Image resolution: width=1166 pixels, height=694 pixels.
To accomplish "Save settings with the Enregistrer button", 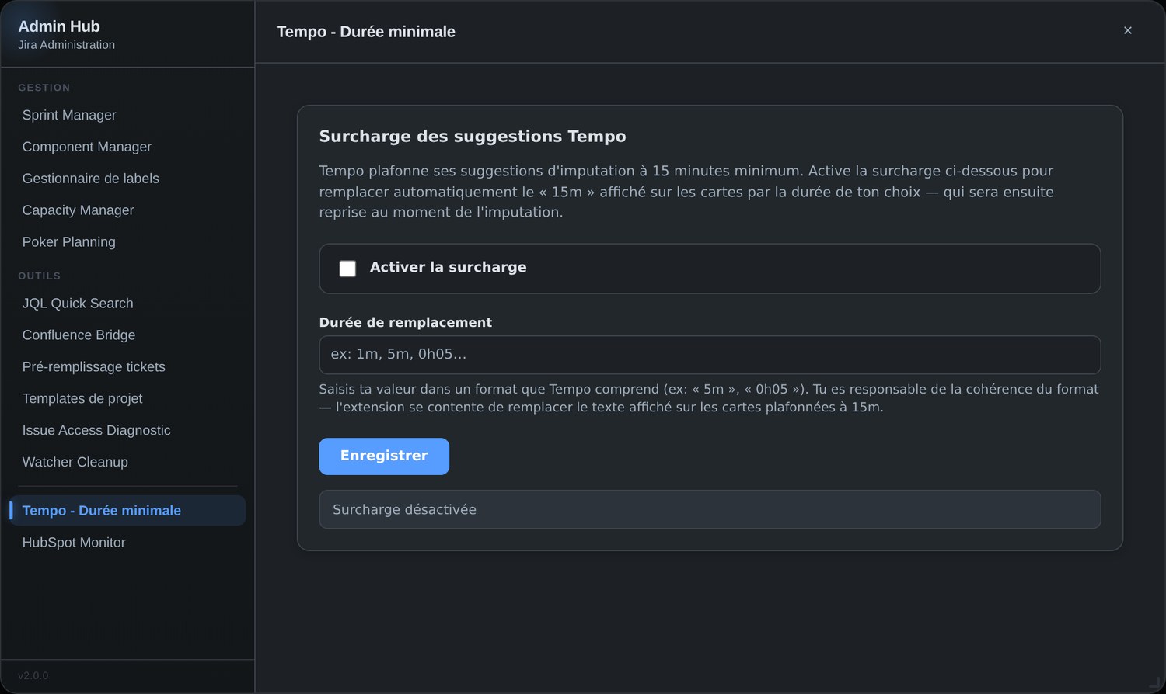I will pyautogui.click(x=384, y=456).
